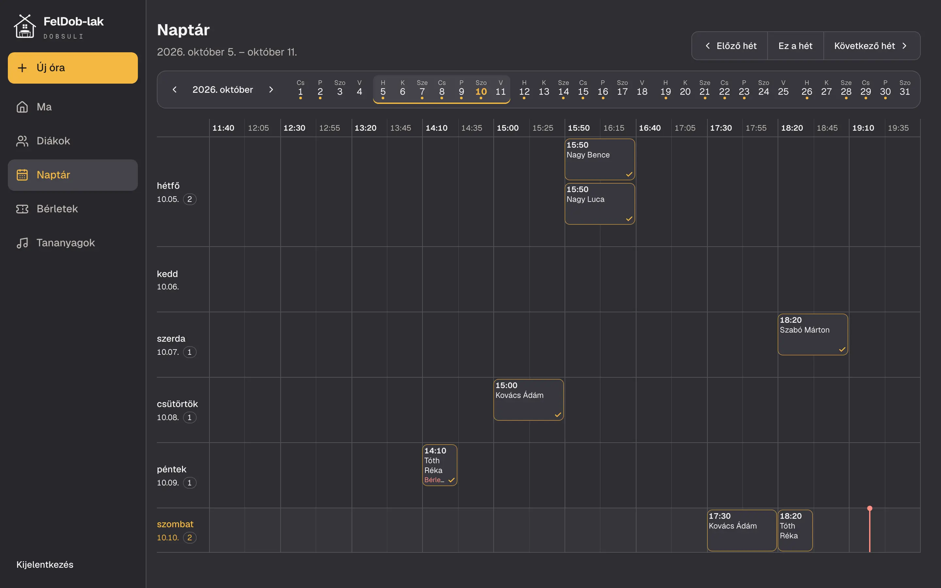The width and height of the screenshot is (941, 588).
Task: Click the kedd 10.06. row label
Action: pyautogui.click(x=168, y=280)
